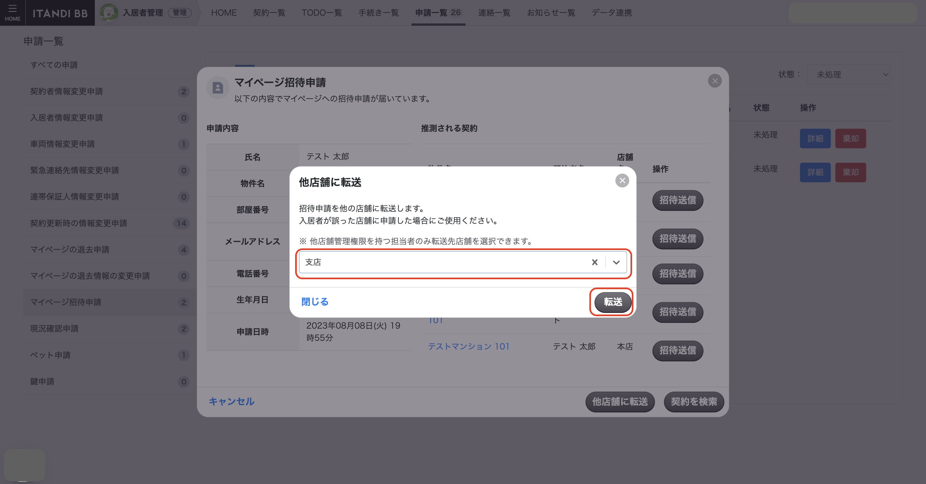Open the 状態 未処理 dropdown

click(849, 75)
